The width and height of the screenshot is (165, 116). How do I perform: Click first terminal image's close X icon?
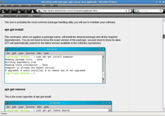click(103, 49)
